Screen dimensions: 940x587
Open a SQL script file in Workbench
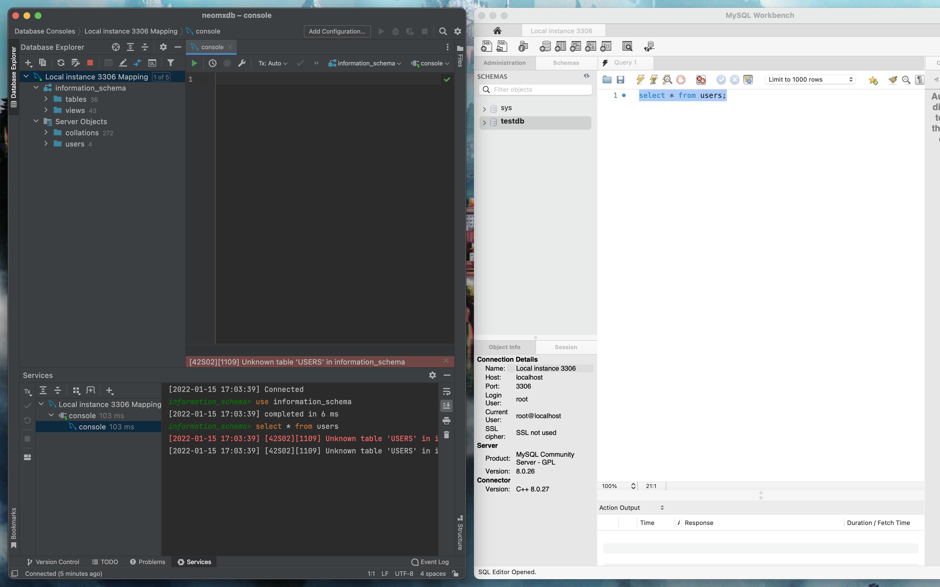click(x=607, y=80)
